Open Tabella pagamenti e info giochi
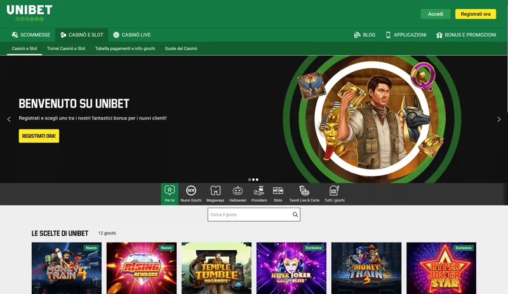Viewport: 508px width, 294px height. pyautogui.click(x=125, y=49)
